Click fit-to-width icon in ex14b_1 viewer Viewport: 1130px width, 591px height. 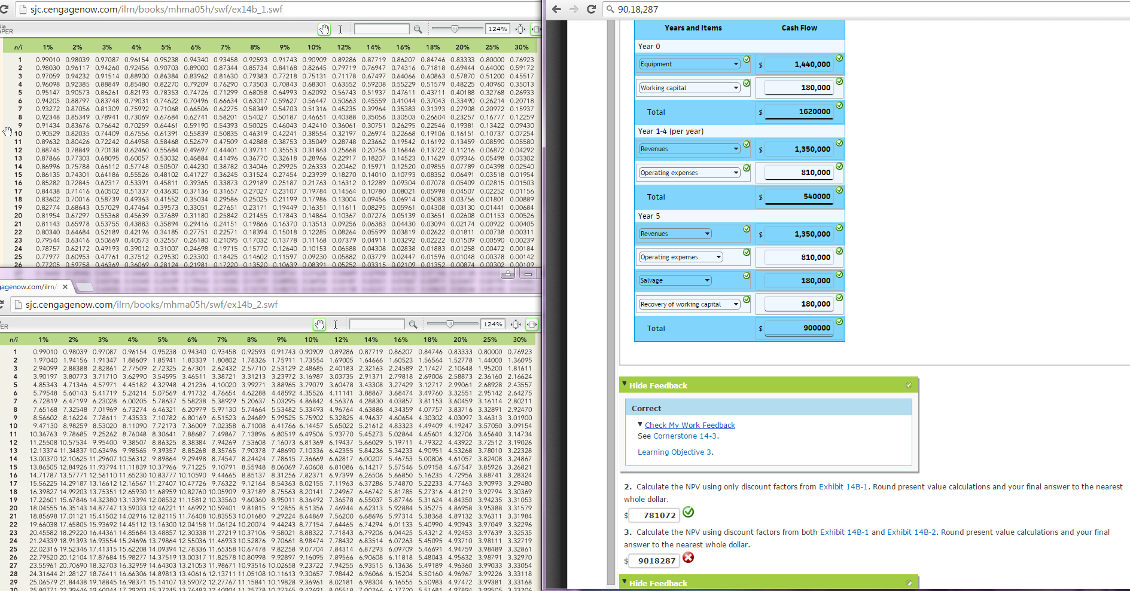(x=536, y=29)
